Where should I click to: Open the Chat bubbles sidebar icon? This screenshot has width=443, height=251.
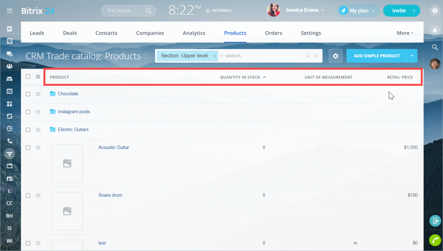pos(10,54)
